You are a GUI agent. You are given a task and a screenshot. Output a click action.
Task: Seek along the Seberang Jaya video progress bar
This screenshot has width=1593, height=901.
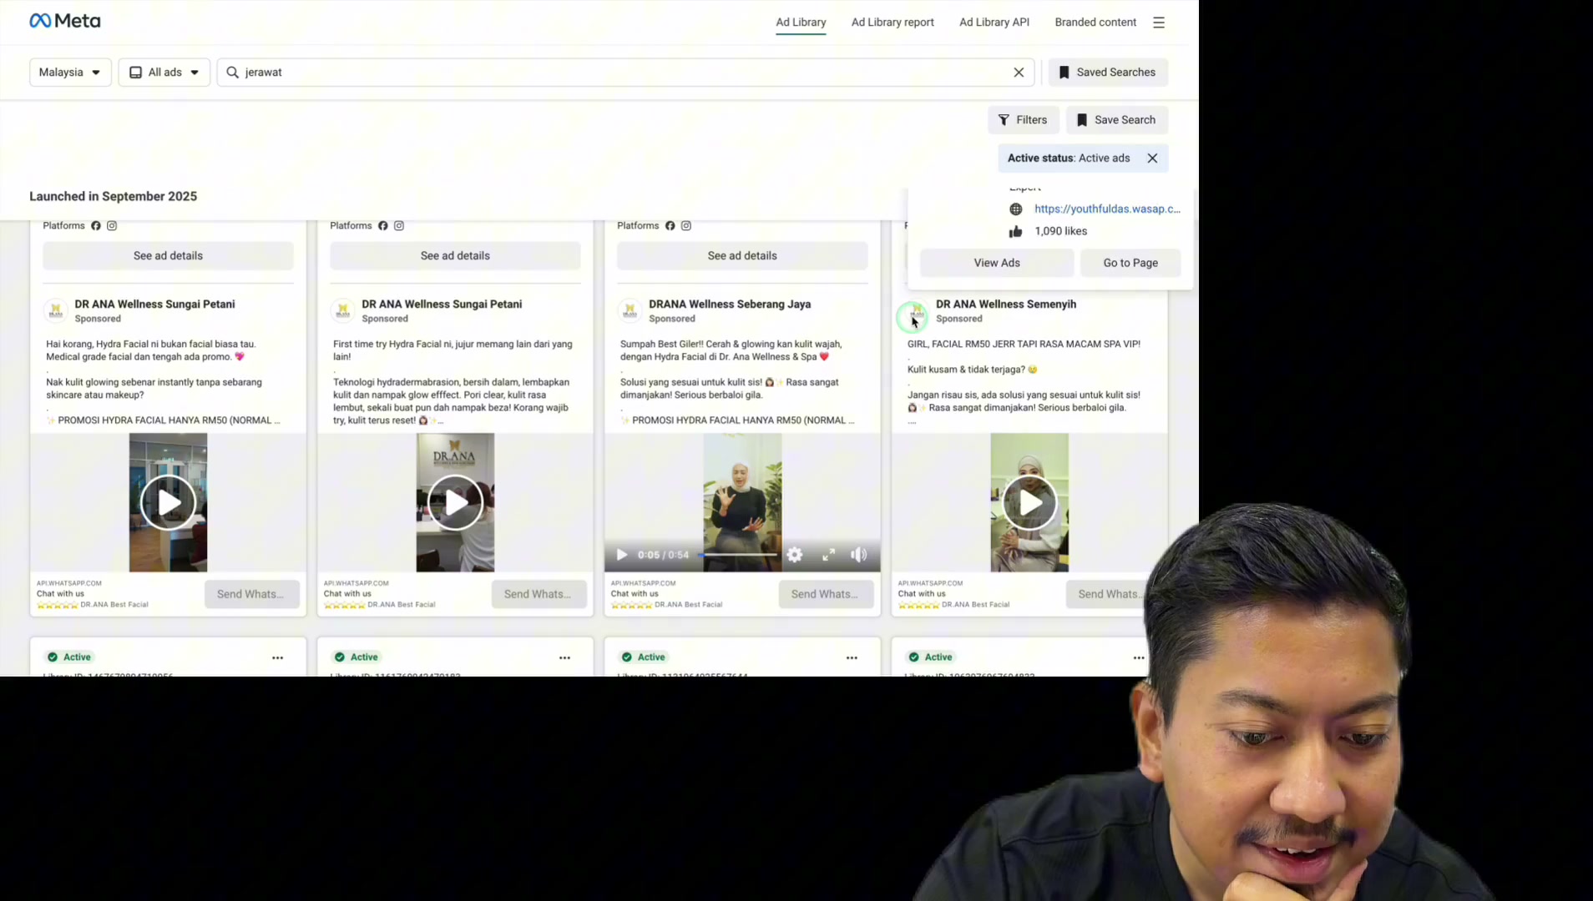point(738,555)
